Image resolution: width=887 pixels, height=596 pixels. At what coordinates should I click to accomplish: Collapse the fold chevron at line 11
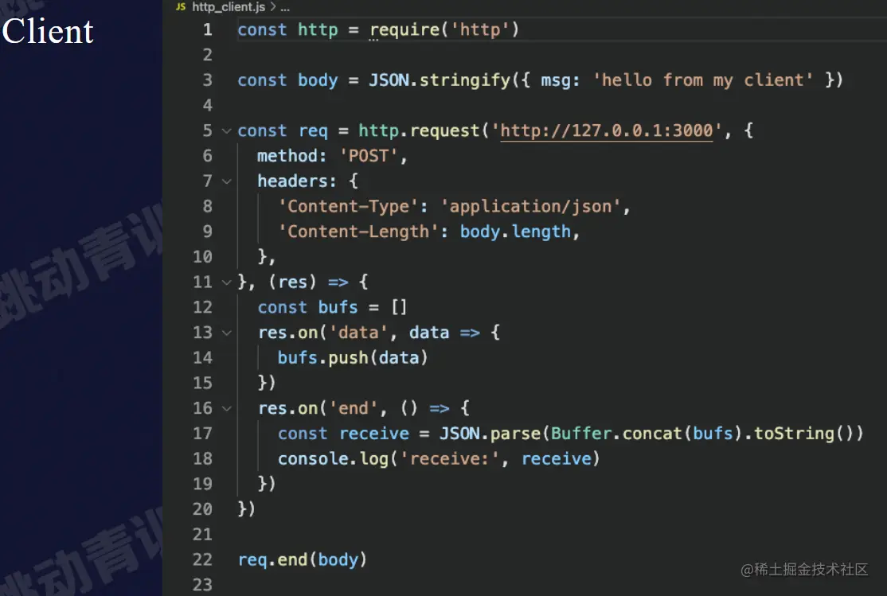click(226, 282)
